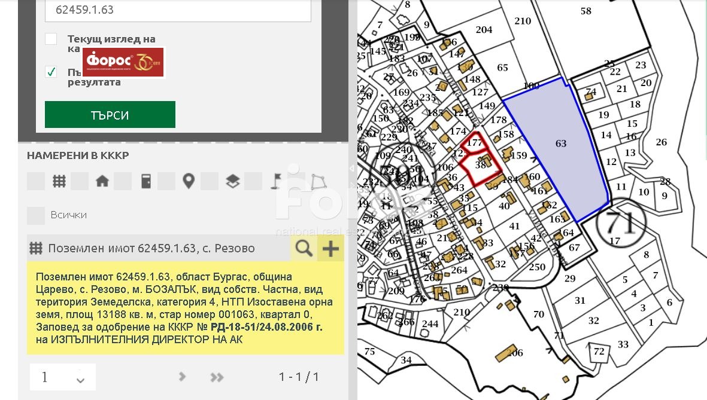Click the parcel grid icon in filter row

(x=59, y=181)
